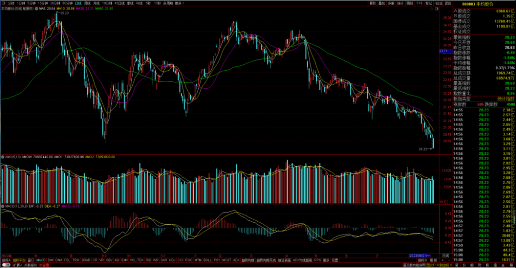Screen dimensions: 516x268
Task: Click the 返回 back button
Action: pyautogui.click(x=448, y=3)
